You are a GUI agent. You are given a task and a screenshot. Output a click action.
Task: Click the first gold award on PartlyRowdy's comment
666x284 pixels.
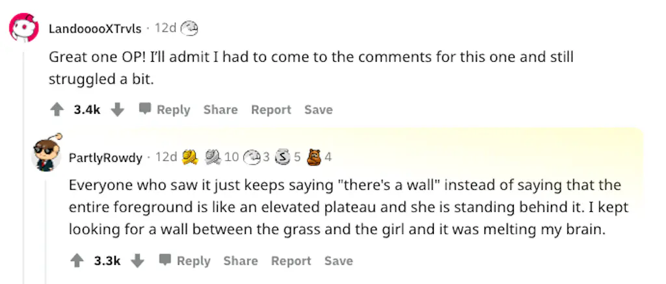(x=190, y=157)
